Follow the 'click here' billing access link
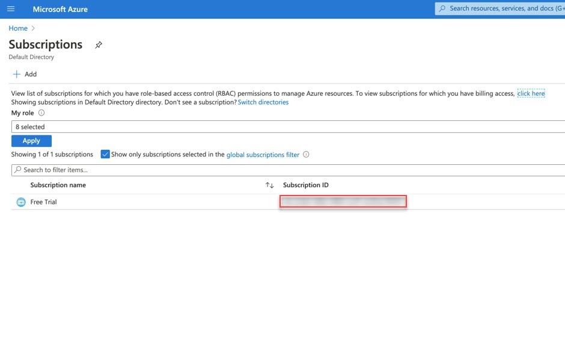Image resolution: width=565 pixels, height=364 pixels. click(x=531, y=93)
